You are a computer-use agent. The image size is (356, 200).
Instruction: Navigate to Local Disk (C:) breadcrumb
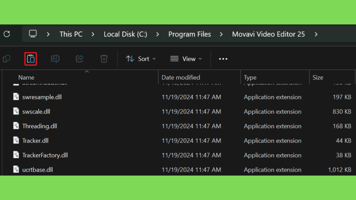[x=125, y=34]
